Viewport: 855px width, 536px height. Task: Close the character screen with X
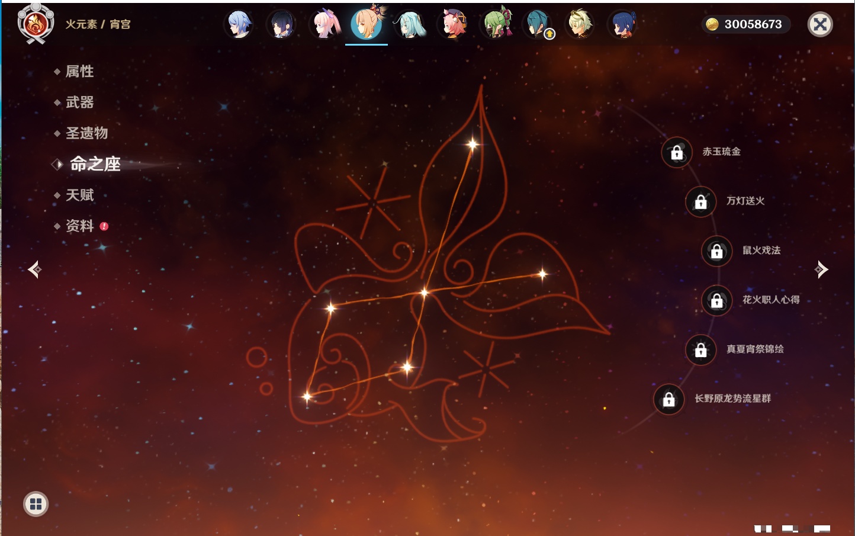pyautogui.click(x=820, y=24)
